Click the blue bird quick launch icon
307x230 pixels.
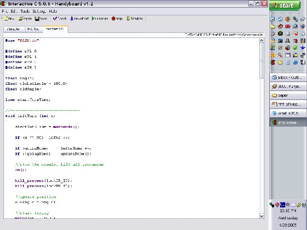tap(303, 48)
